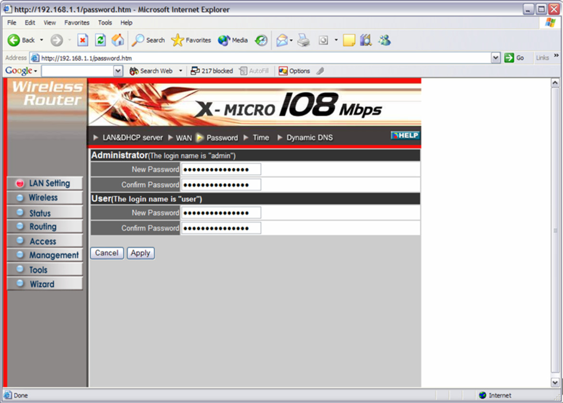Image resolution: width=563 pixels, height=403 pixels.
Task: Click User Confirm Password field
Action: 221,228
